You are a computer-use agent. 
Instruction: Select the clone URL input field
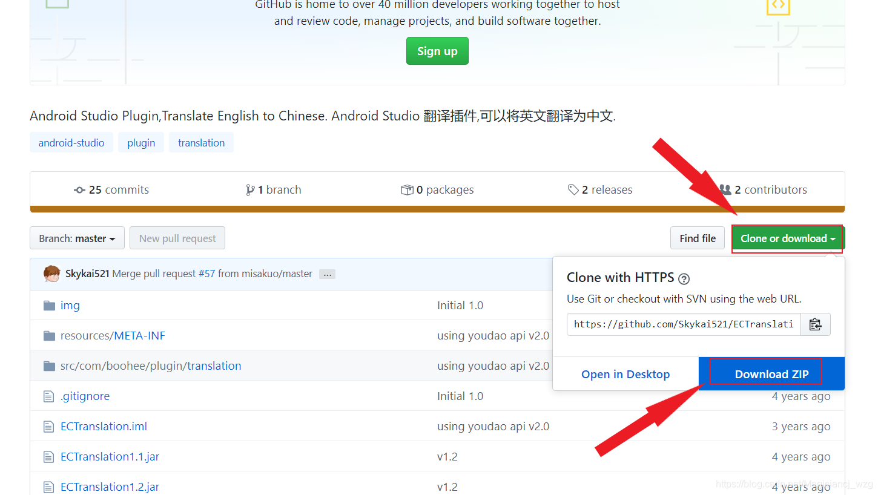click(684, 324)
